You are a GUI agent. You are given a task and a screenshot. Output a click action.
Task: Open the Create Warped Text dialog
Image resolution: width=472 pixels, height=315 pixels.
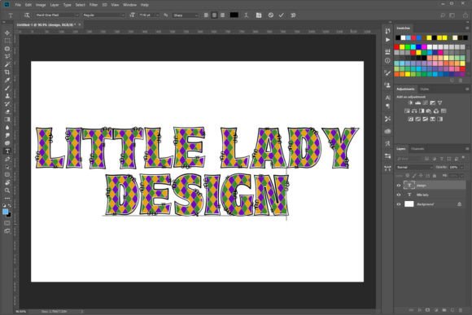coord(246,15)
